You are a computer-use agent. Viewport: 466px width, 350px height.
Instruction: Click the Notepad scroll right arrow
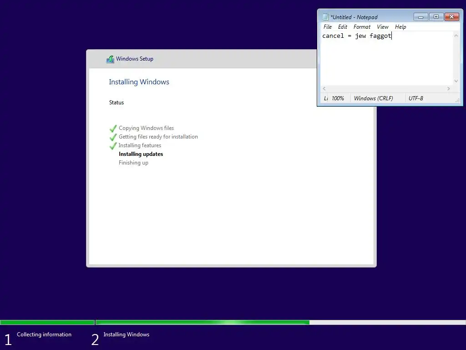click(448, 88)
